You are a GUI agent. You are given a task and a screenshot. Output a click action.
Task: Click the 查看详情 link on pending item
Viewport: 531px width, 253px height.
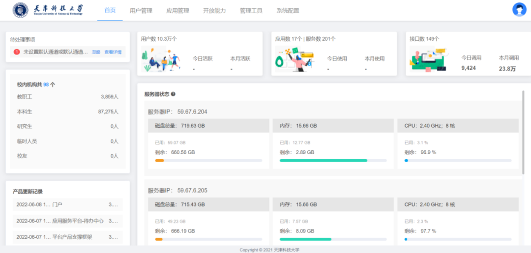click(113, 52)
